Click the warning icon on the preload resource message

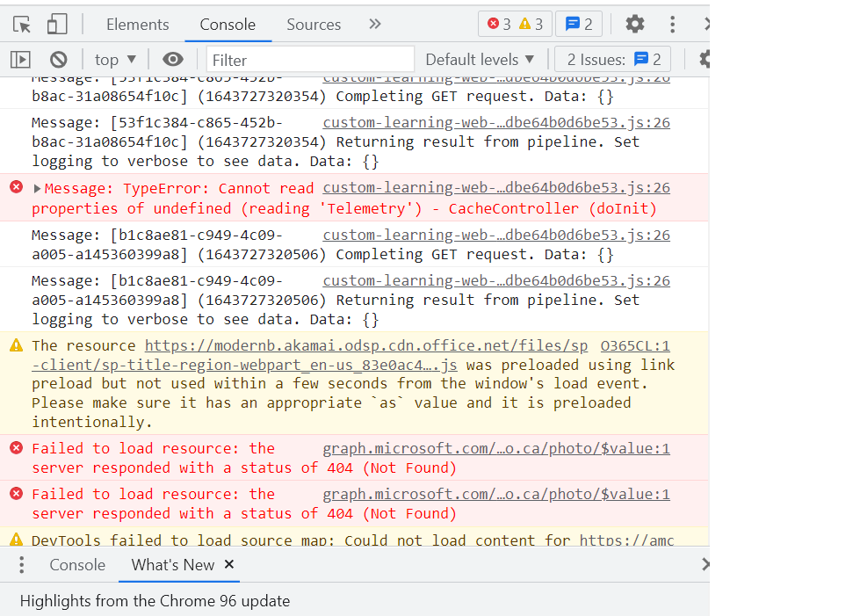tap(17, 345)
